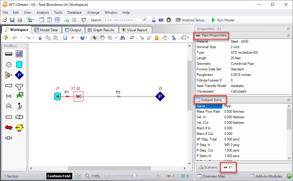293x181 pixels.
Task: Click the red heat exchanger tool
Action: click(x=8, y=128)
